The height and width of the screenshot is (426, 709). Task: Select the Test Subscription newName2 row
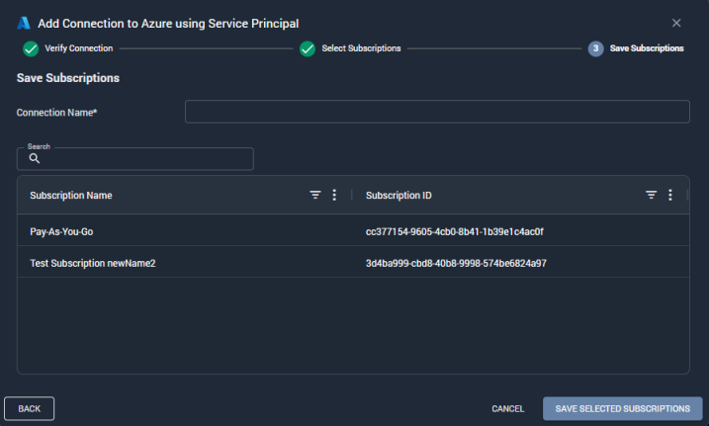353,263
